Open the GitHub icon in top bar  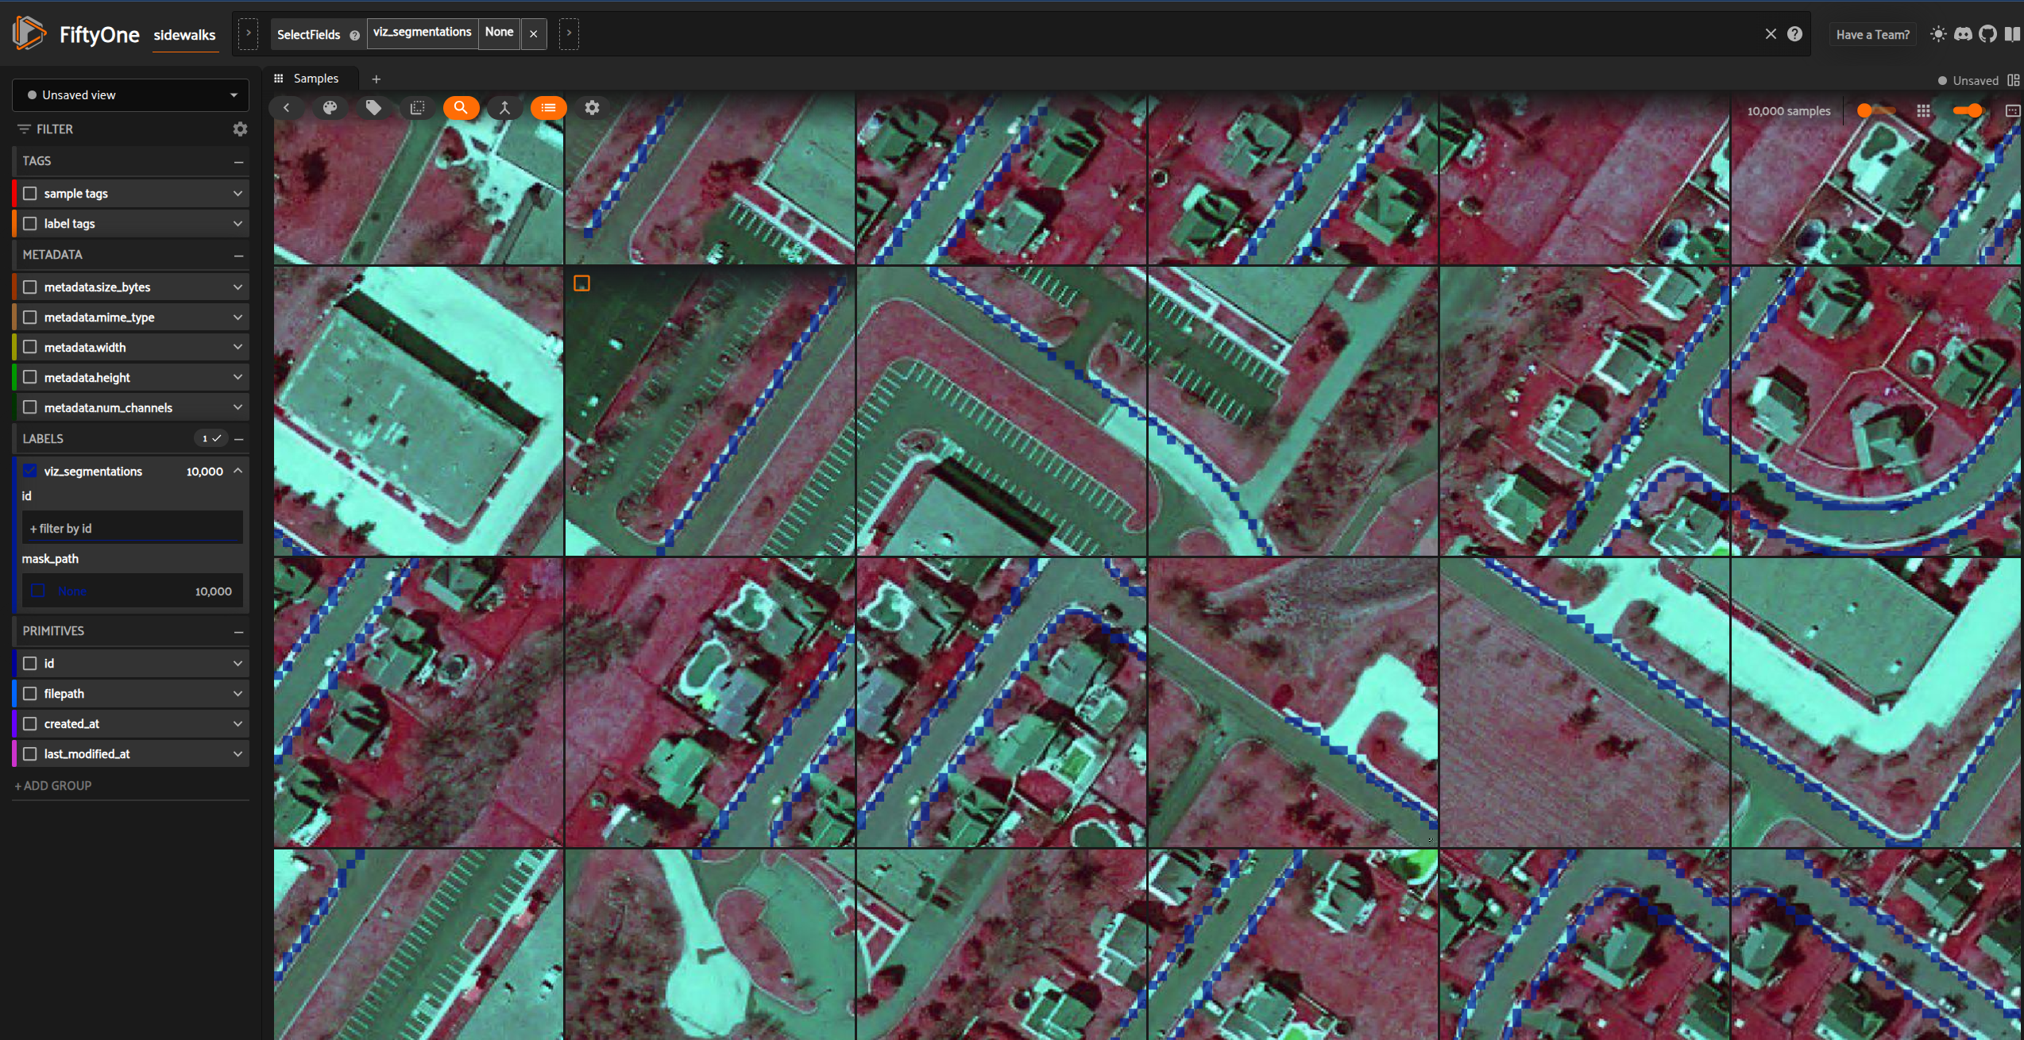[x=1988, y=33]
